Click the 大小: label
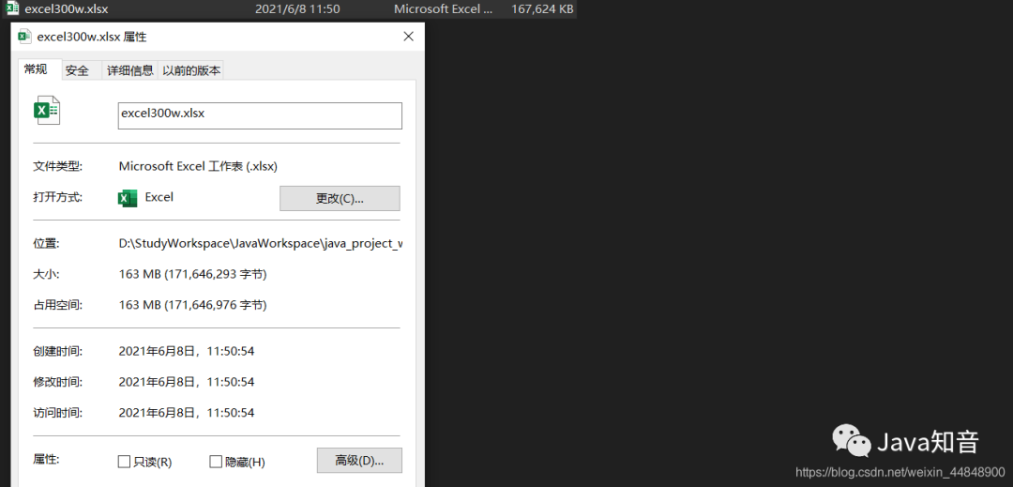The height and width of the screenshot is (487, 1013). pos(46,274)
